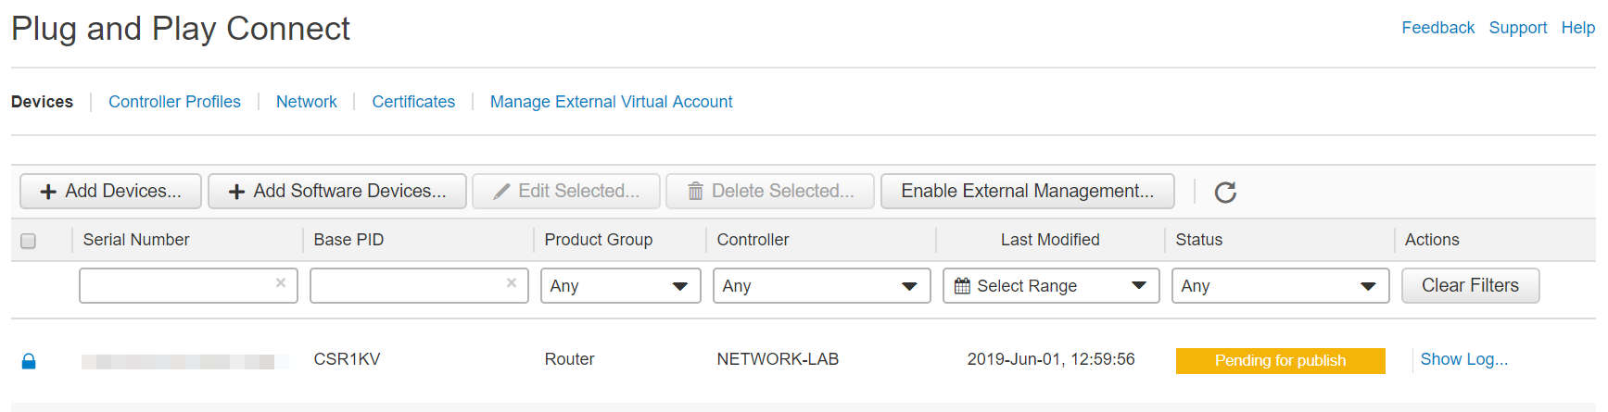
Task: Click the Pending for publish status badge
Action: (x=1281, y=361)
